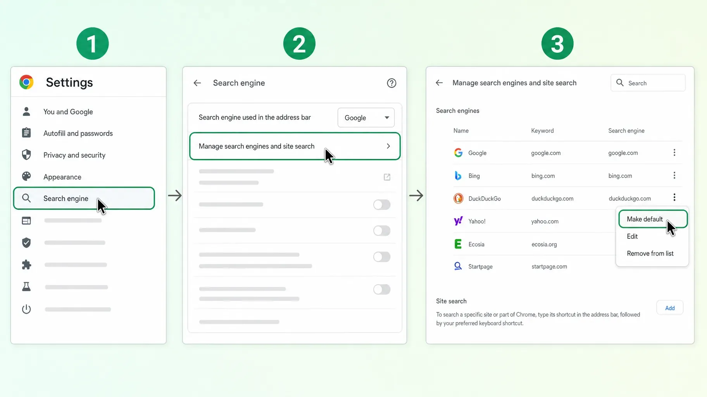Open more actions menu for Google row
The image size is (707, 397).
(x=674, y=152)
